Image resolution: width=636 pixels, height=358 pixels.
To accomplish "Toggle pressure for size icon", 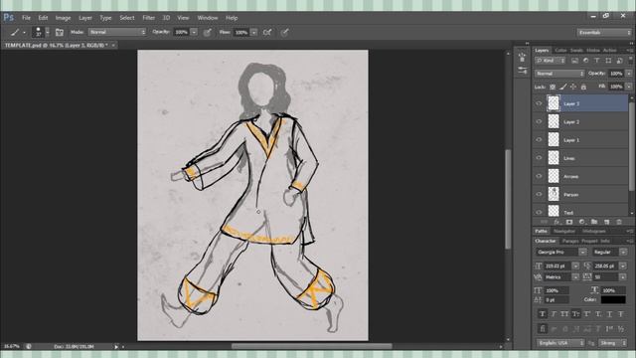I will pos(285,32).
